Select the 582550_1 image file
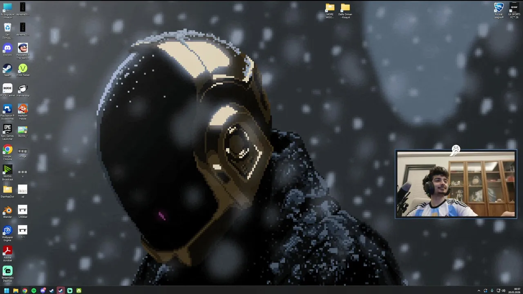This screenshot has height=294, width=523. pos(22,131)
